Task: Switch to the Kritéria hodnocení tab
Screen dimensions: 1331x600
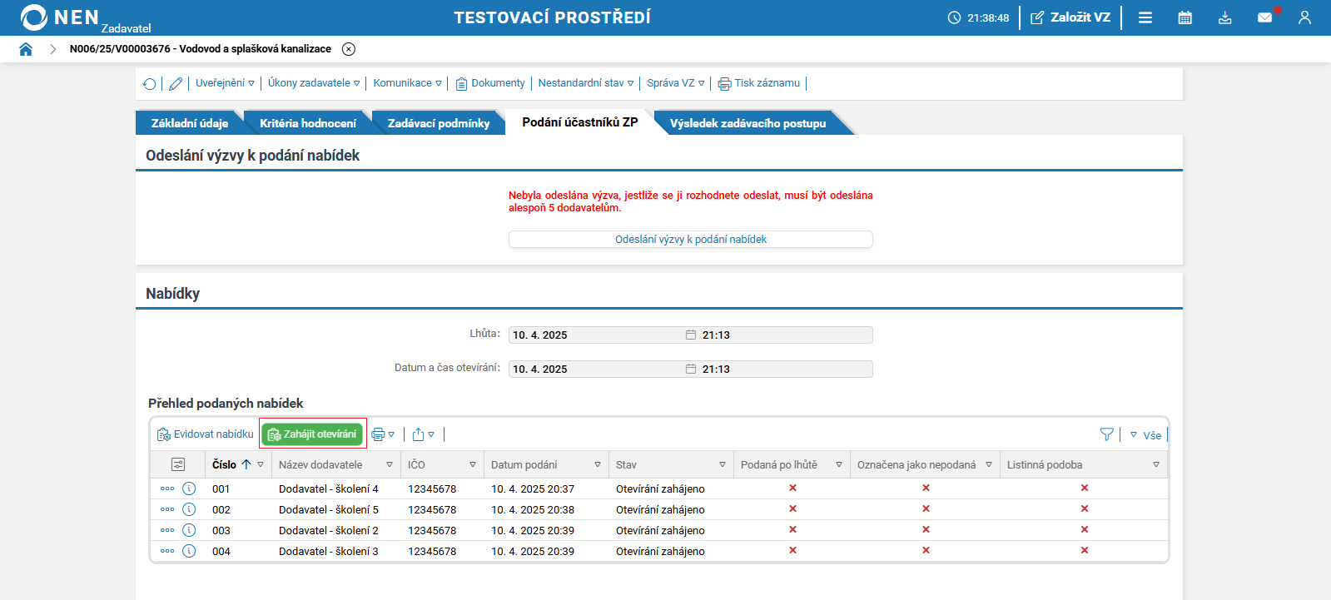Action: pos(308,123)
